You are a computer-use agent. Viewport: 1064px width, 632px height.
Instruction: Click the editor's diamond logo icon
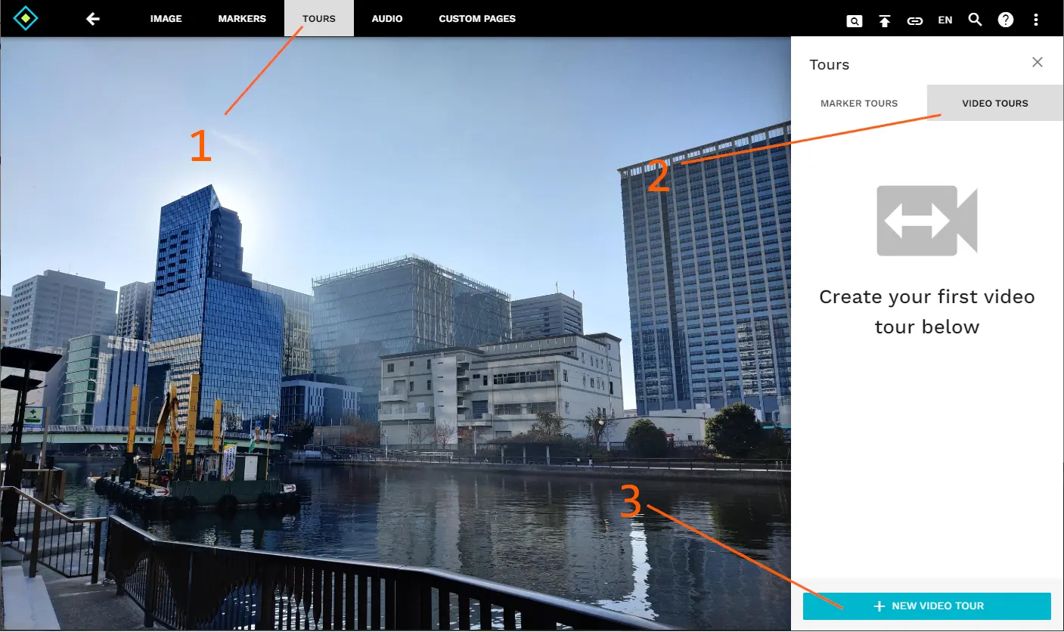25,18
